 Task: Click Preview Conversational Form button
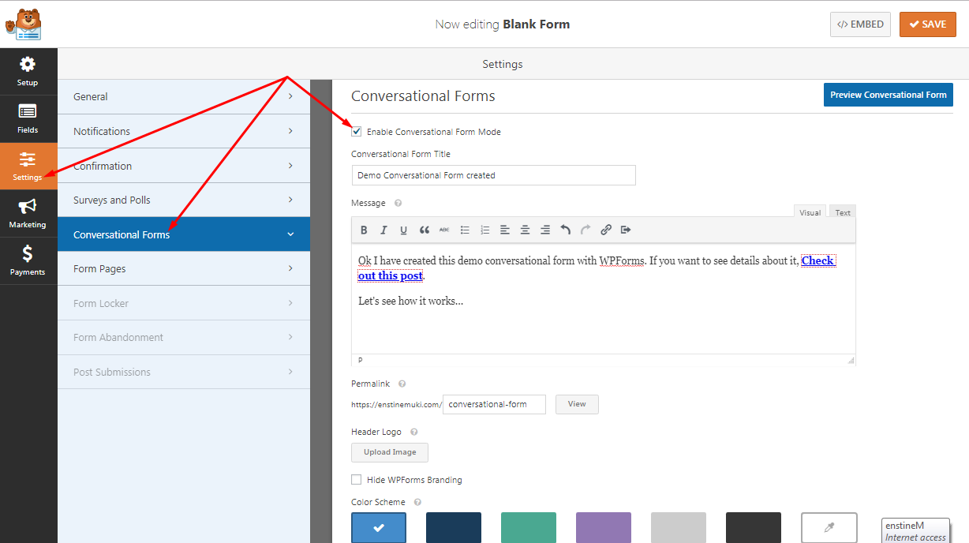tap(889, 95)
